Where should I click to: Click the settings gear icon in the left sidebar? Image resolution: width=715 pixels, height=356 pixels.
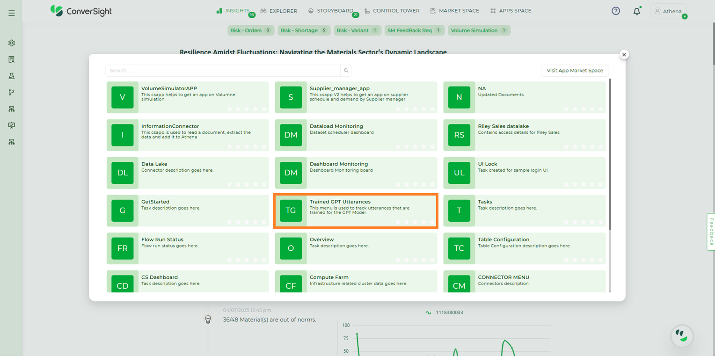point(12,43)
